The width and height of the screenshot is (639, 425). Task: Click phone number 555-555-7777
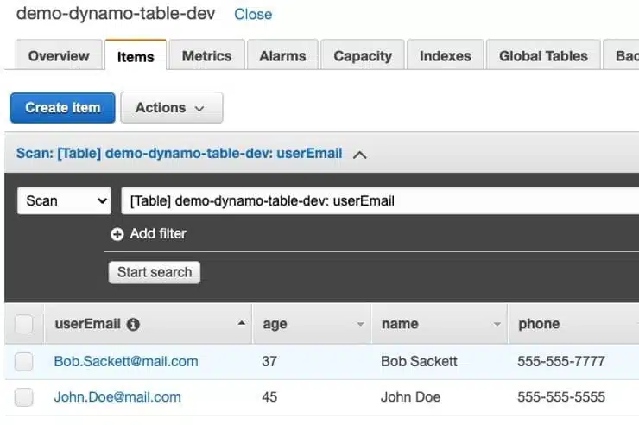[x=561, y=361]
